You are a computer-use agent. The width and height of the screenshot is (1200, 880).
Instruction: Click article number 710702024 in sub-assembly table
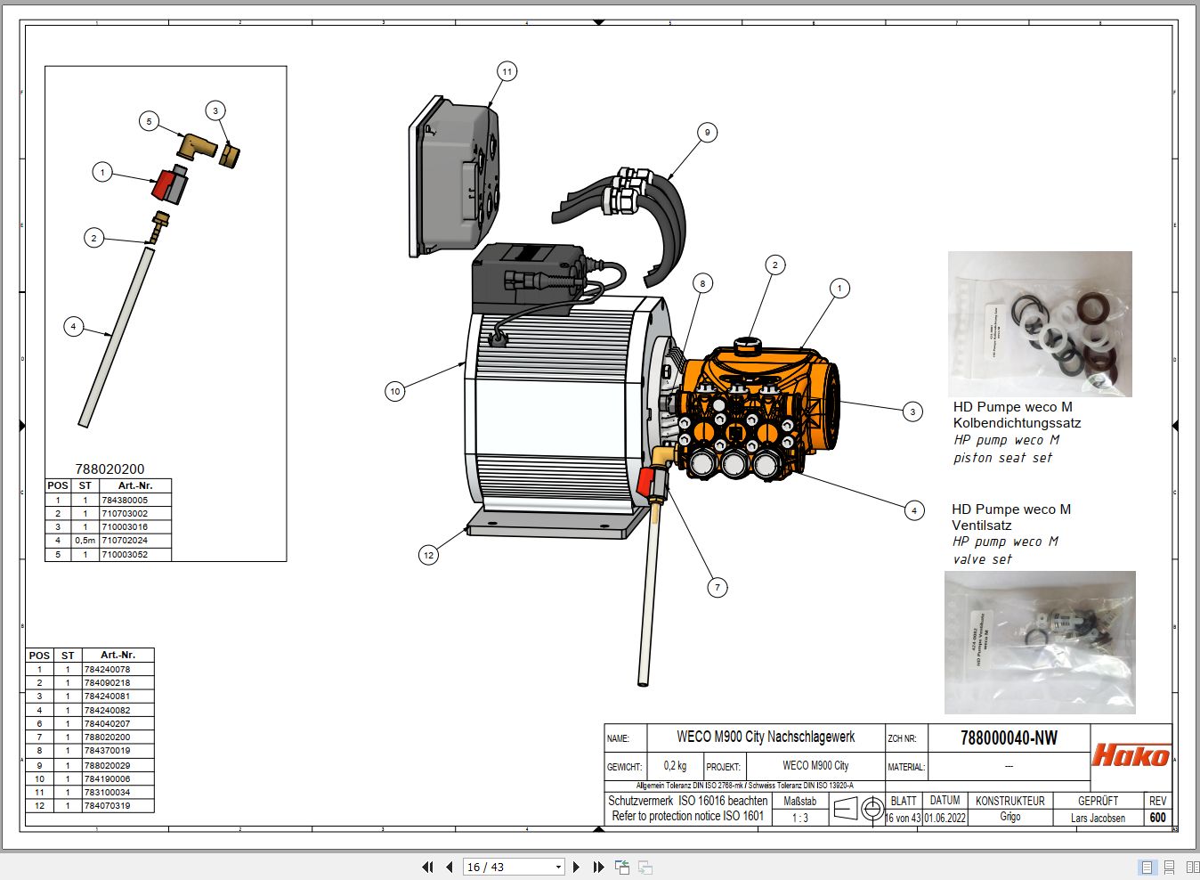tap(125, 540)
